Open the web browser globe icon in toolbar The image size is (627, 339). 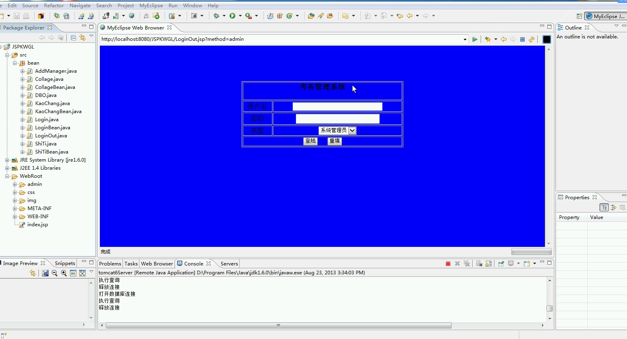[x=131, y=16]
